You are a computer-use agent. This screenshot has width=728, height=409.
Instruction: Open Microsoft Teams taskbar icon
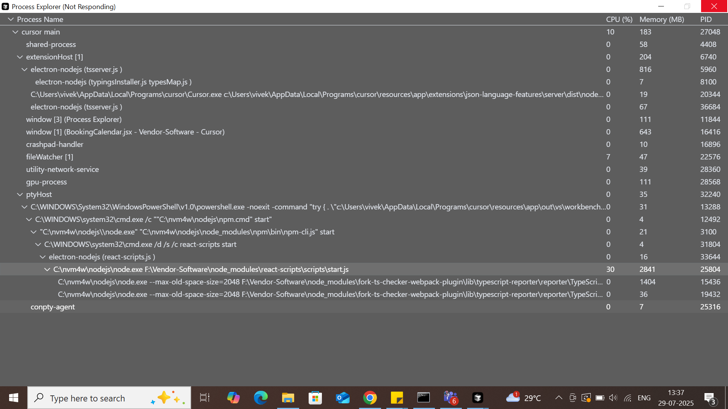tap(450, 398)
